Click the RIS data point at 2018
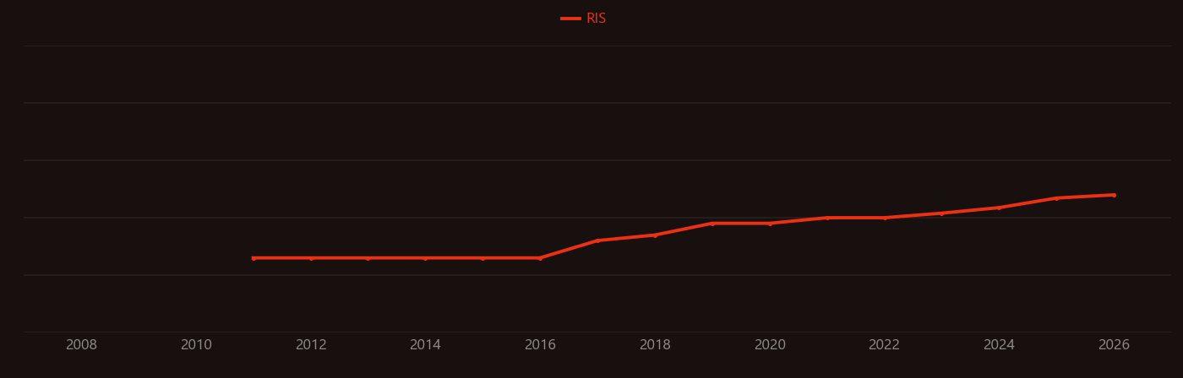This screenshot has height=378, width=1183. [655, 235]
